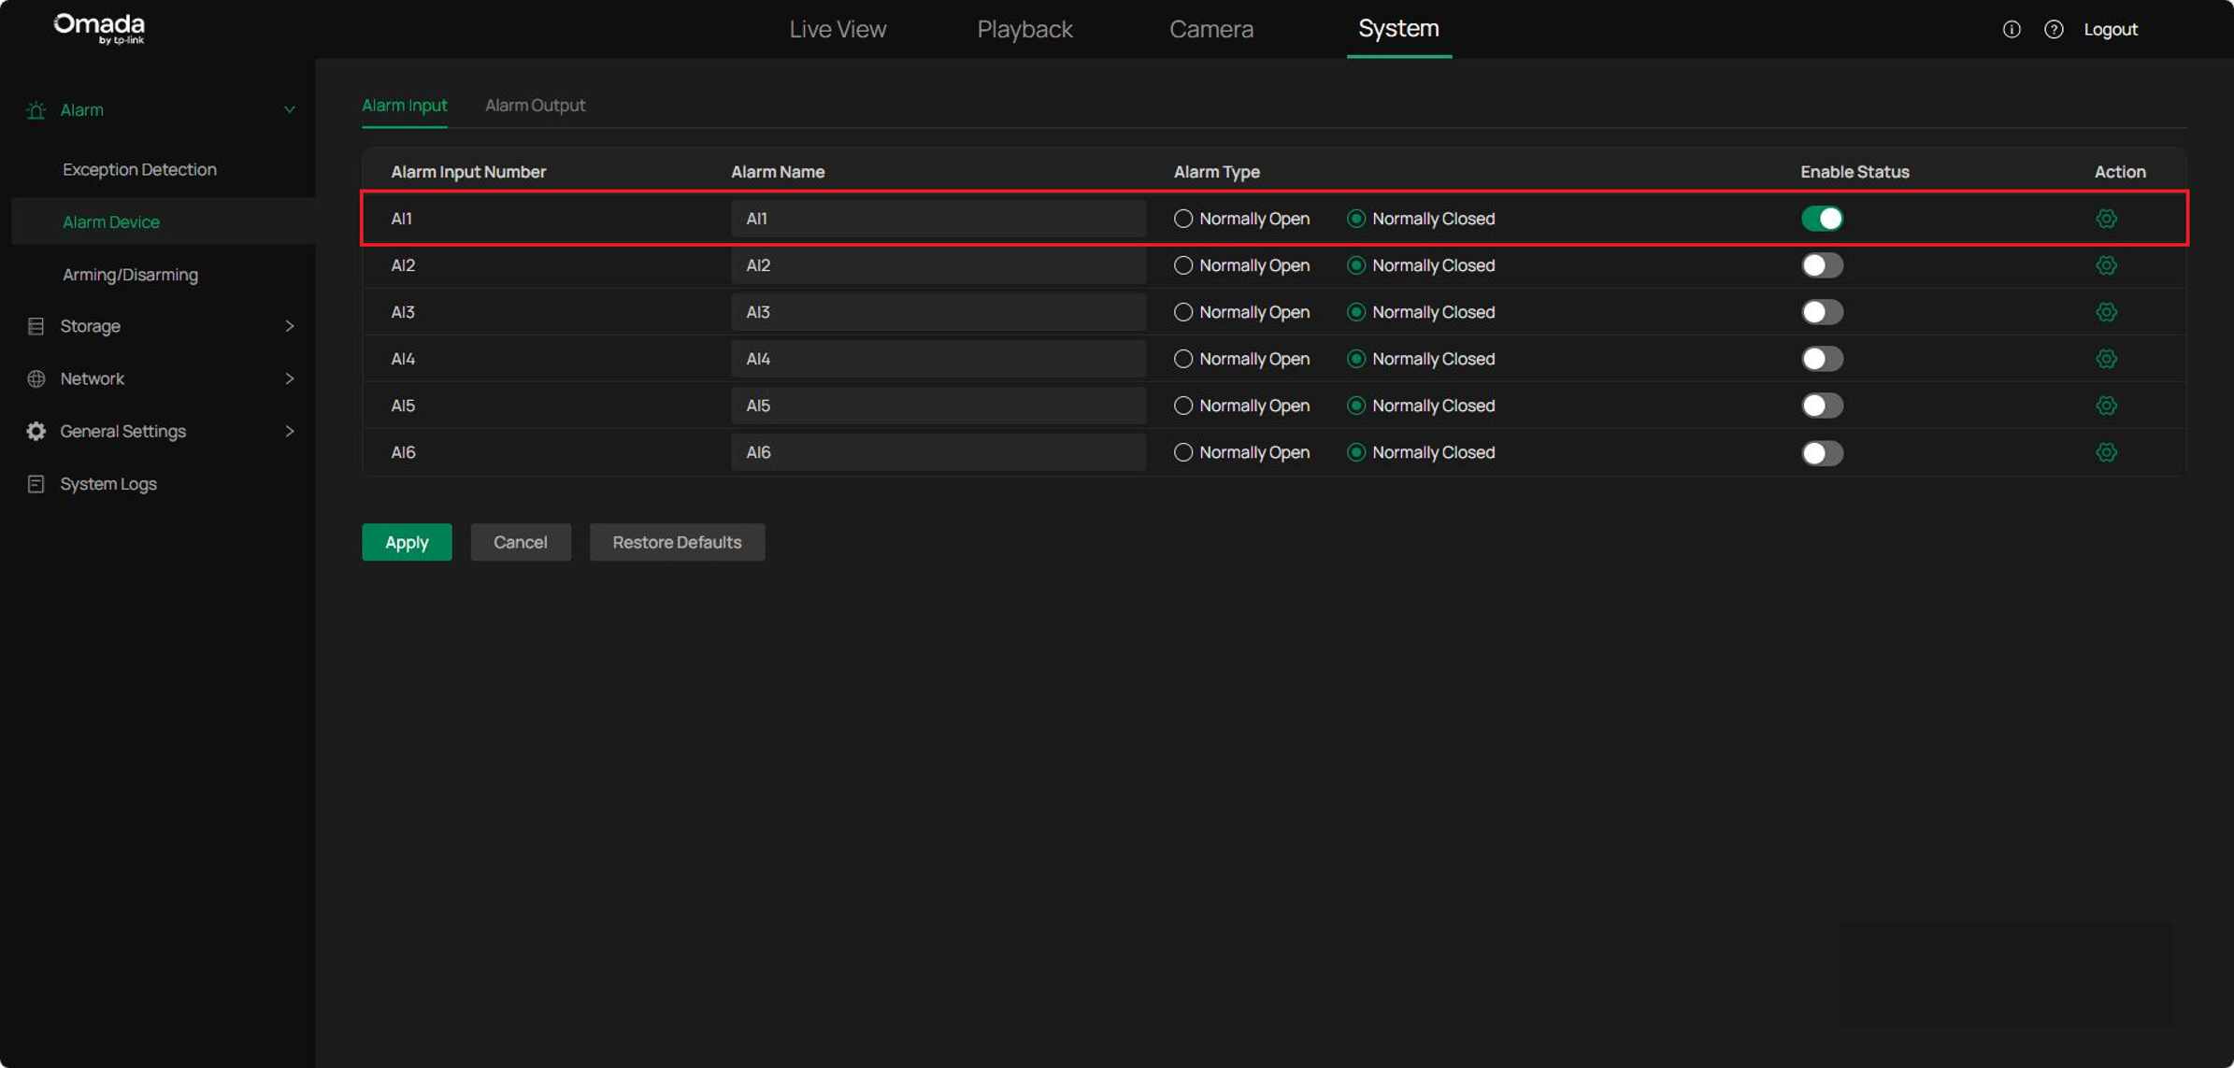Open settings gear for AI4 row
Viewport: 2234px width, 1068px height.
[2106, 359]
